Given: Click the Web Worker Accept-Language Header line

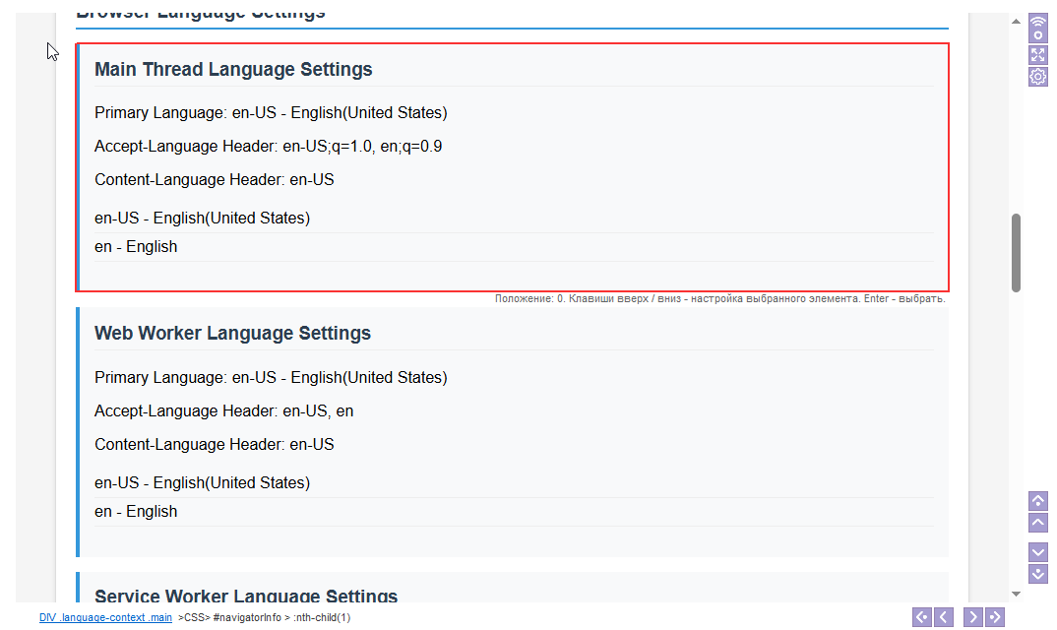Looking at the screenshot, I should click(223, 411).
